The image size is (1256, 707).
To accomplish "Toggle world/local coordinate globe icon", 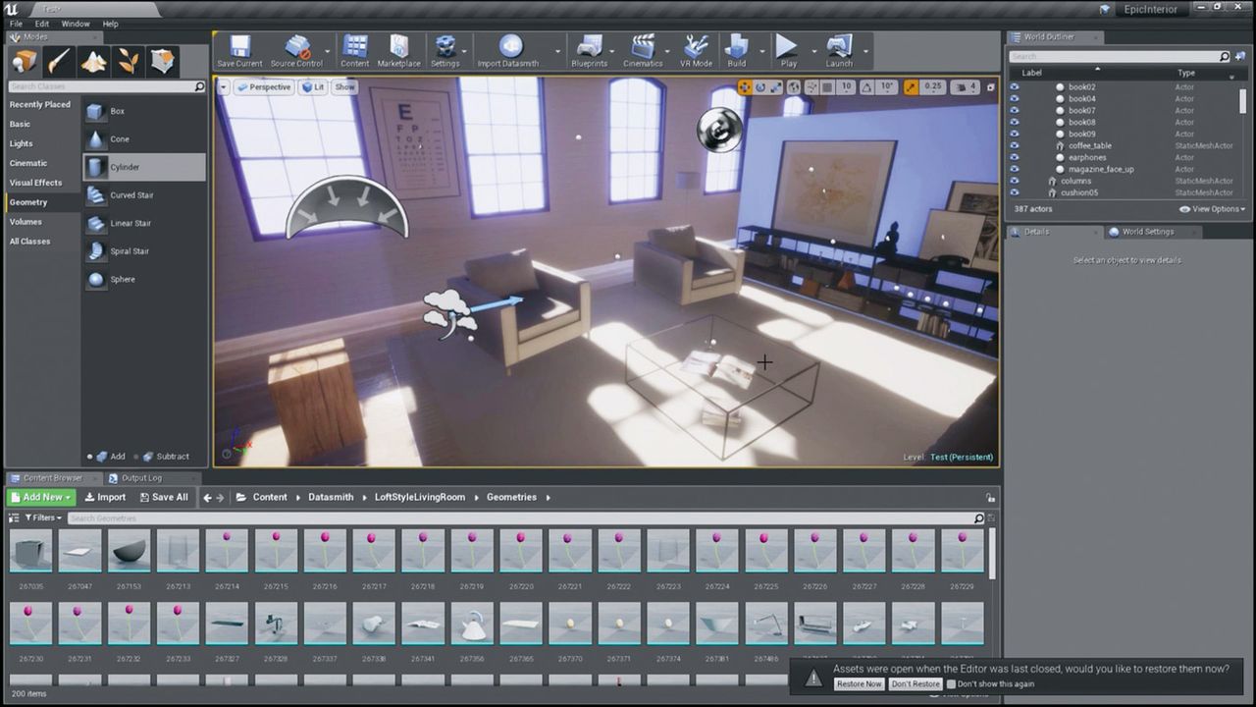I will (793, 87).
